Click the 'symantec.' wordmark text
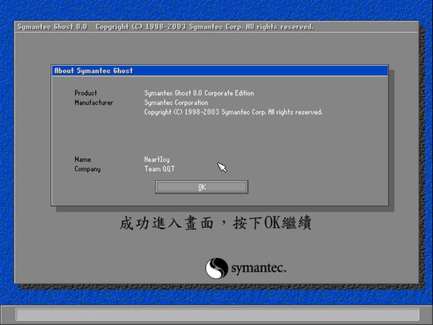Screen dimensions: 433x325 coord(259,268)
